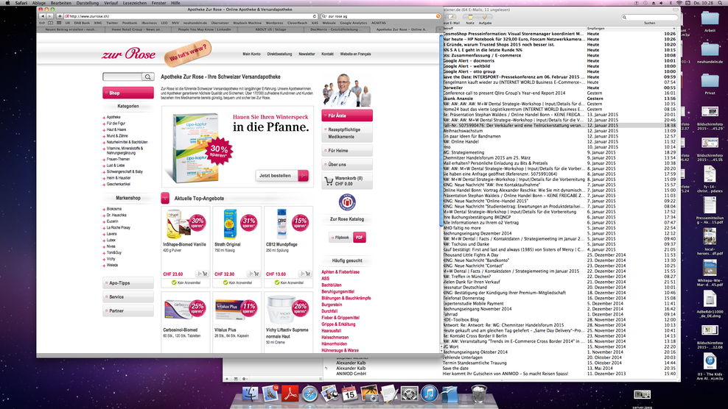
Task: Open the Arbeit folder on desktop
Action: click(710, 21)
